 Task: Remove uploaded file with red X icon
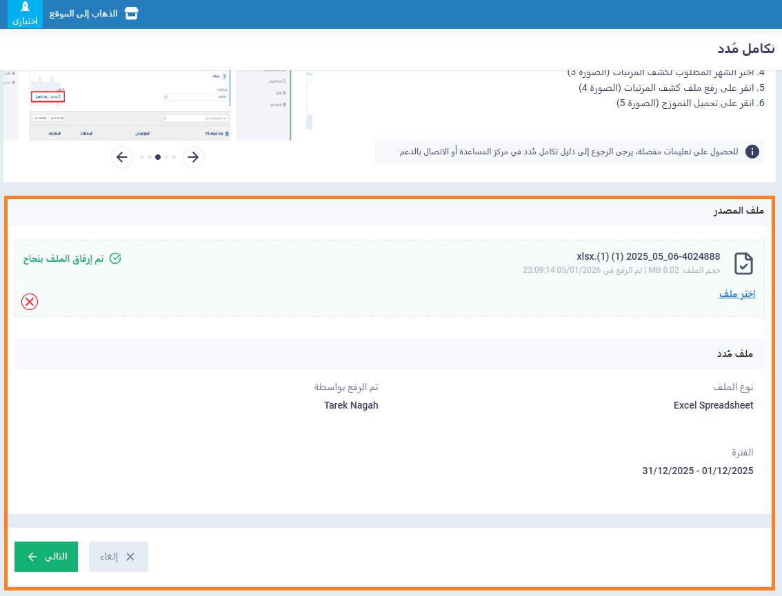[30, 301]
